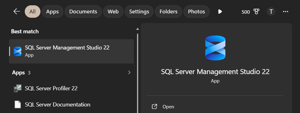Click the T account avatar
The height and width of the screenshot is (113, 300).
[x=271, y=12]
